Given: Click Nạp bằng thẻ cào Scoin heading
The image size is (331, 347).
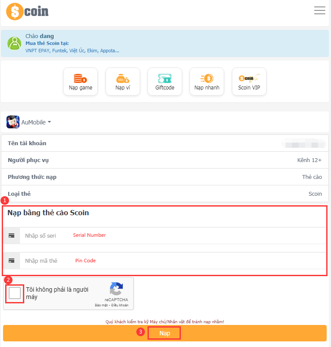Looking at the screenshot, I should tap(48, 213).
